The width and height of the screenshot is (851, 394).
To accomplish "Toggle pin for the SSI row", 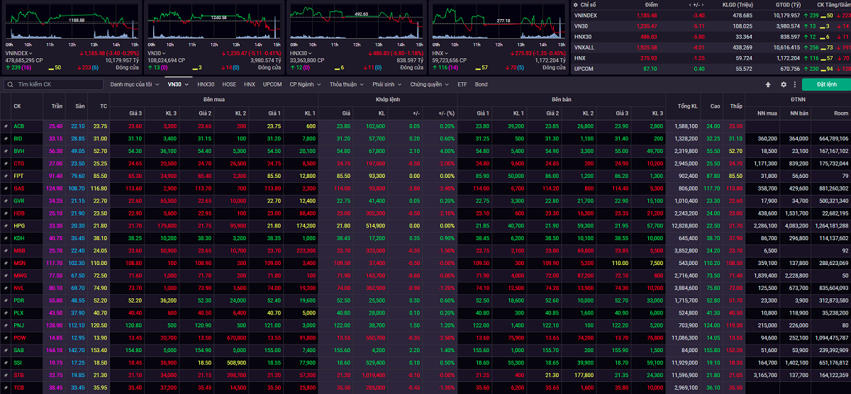I will 6,362.
